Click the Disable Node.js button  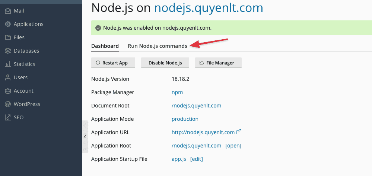point(165,63)
